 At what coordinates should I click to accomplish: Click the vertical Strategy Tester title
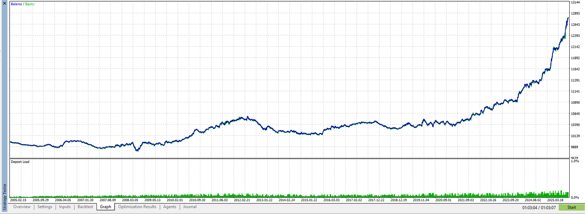tap(5, 197)
